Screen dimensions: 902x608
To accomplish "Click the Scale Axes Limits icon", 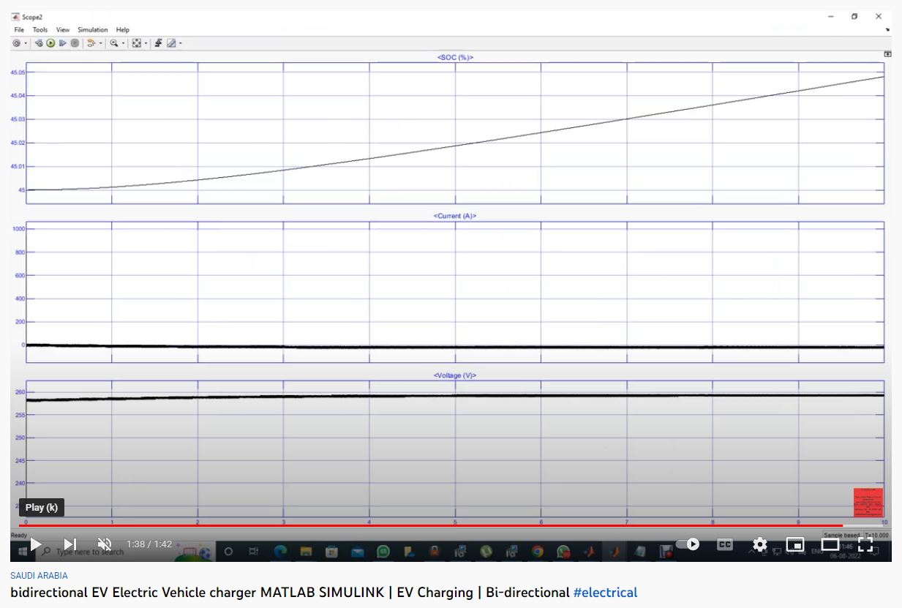I will pyautogui.click(x=136, y=43).
